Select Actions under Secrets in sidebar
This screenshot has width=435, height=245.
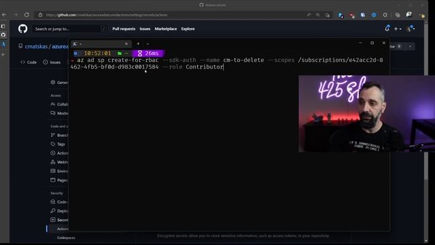63,229
